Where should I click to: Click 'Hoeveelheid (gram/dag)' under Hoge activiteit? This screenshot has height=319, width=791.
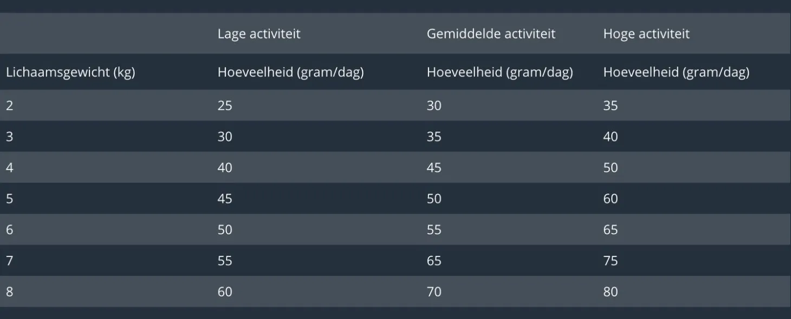point(676,72)
